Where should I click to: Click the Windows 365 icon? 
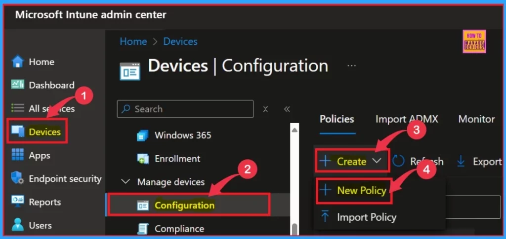click(x=143, y=135)
